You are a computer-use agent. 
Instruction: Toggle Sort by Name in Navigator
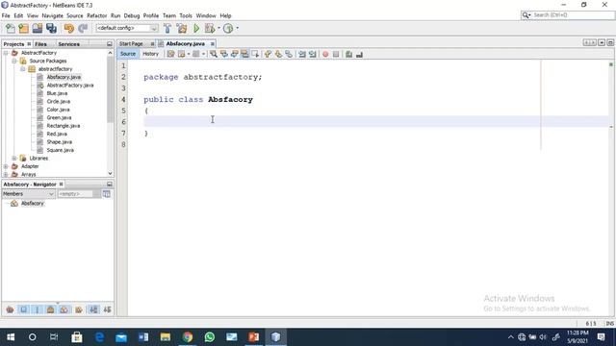pyautogui.click(x=93, y=309)
